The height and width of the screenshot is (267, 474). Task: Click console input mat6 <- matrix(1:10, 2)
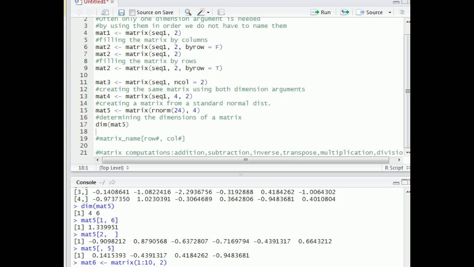(x=124, y=263)
